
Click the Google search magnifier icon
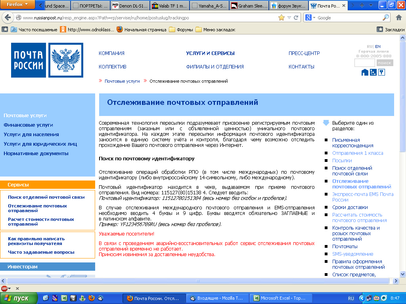tap(386, 18)
